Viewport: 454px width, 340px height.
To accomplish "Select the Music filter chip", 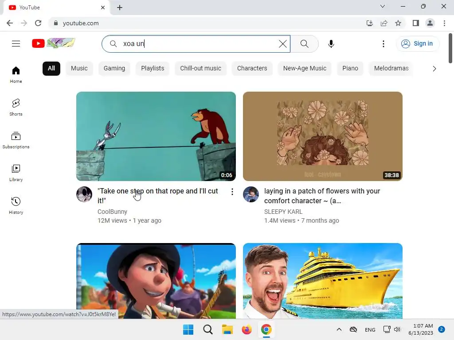I will tap(79, 69).
